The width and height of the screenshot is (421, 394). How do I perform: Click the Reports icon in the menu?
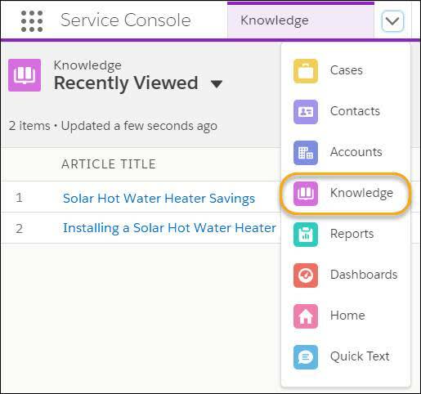[306, 235]
